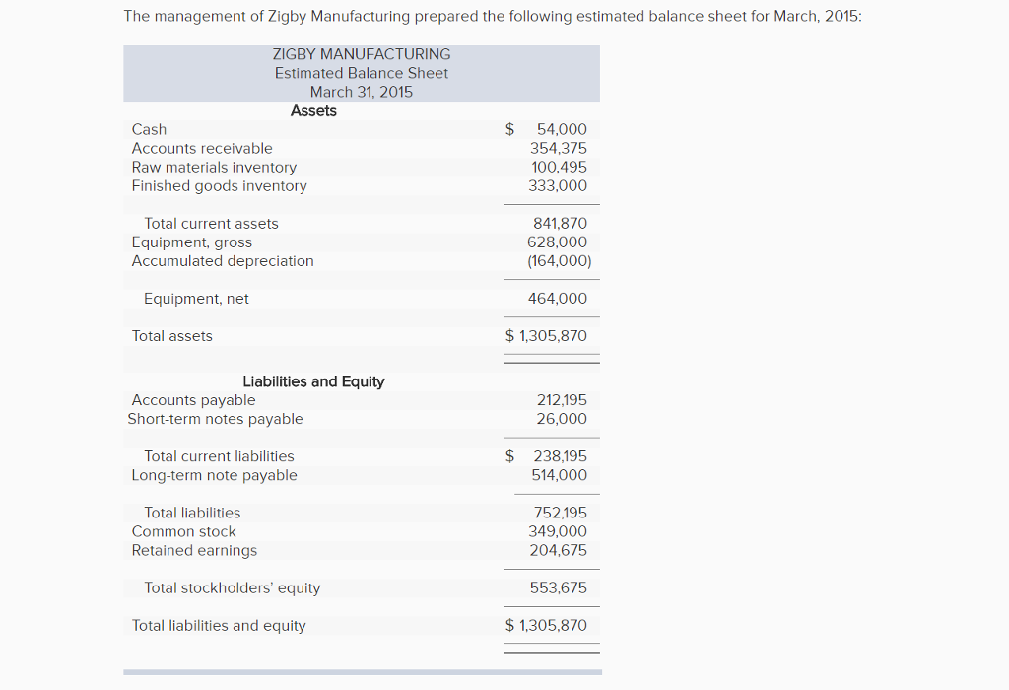Select the Total current liabilities label
Screen dimensions: 1009x690
coord(219,456)
